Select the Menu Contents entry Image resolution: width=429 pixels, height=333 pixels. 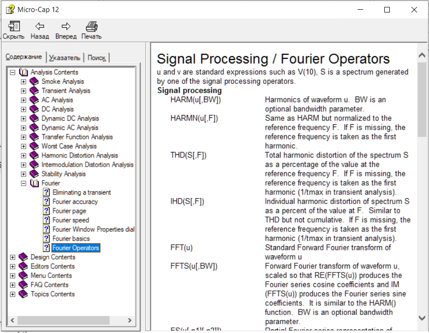[51, 275]
